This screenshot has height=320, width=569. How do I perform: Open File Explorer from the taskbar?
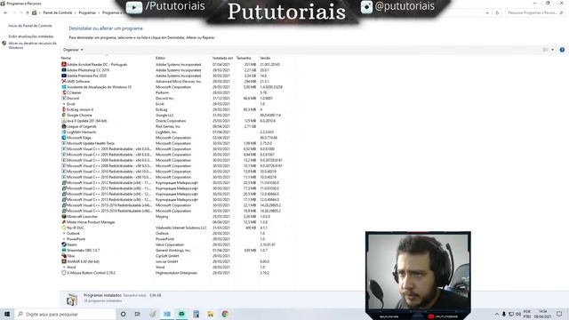[210, 314]
